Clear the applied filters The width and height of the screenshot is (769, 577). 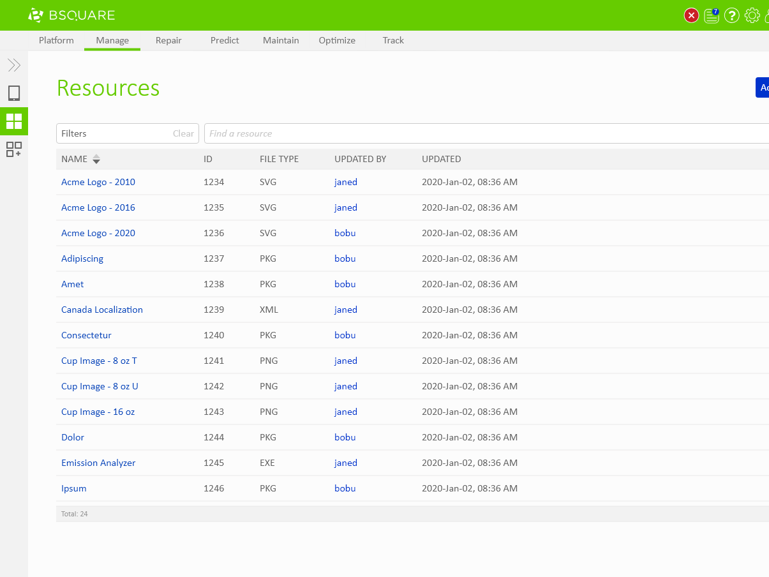point(183,133)
